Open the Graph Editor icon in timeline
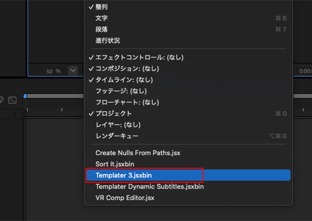This screenshot has width=312, height=221. [13, 100]
